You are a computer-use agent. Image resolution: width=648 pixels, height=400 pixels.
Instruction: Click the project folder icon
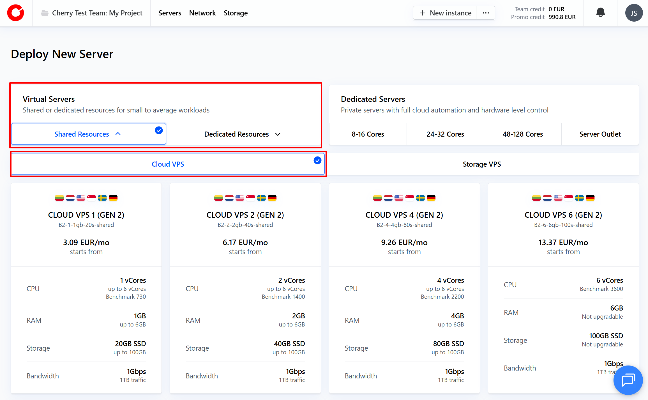[x=45, y=13]
